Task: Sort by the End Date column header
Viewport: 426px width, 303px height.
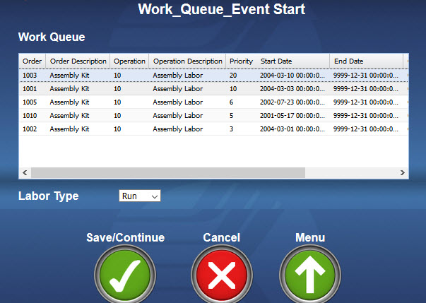Action: tap(366, 61)
